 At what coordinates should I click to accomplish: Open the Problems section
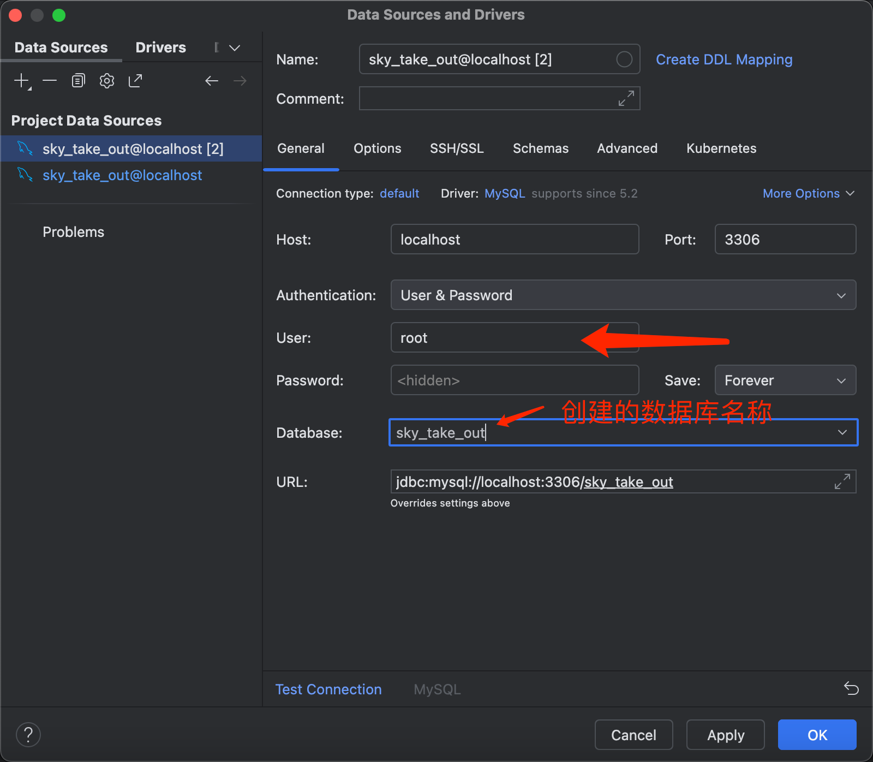tap(73, 232)
